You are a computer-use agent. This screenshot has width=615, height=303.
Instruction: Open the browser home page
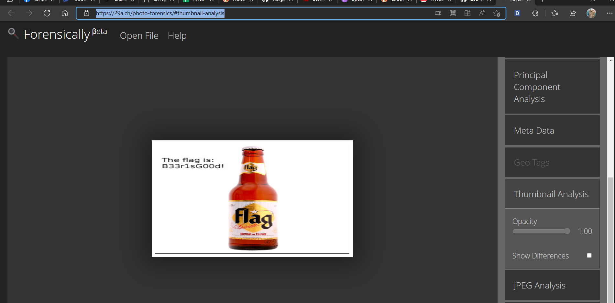[x=65, y=13]
